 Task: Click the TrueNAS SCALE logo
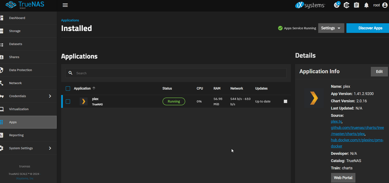tap(25, 5)
